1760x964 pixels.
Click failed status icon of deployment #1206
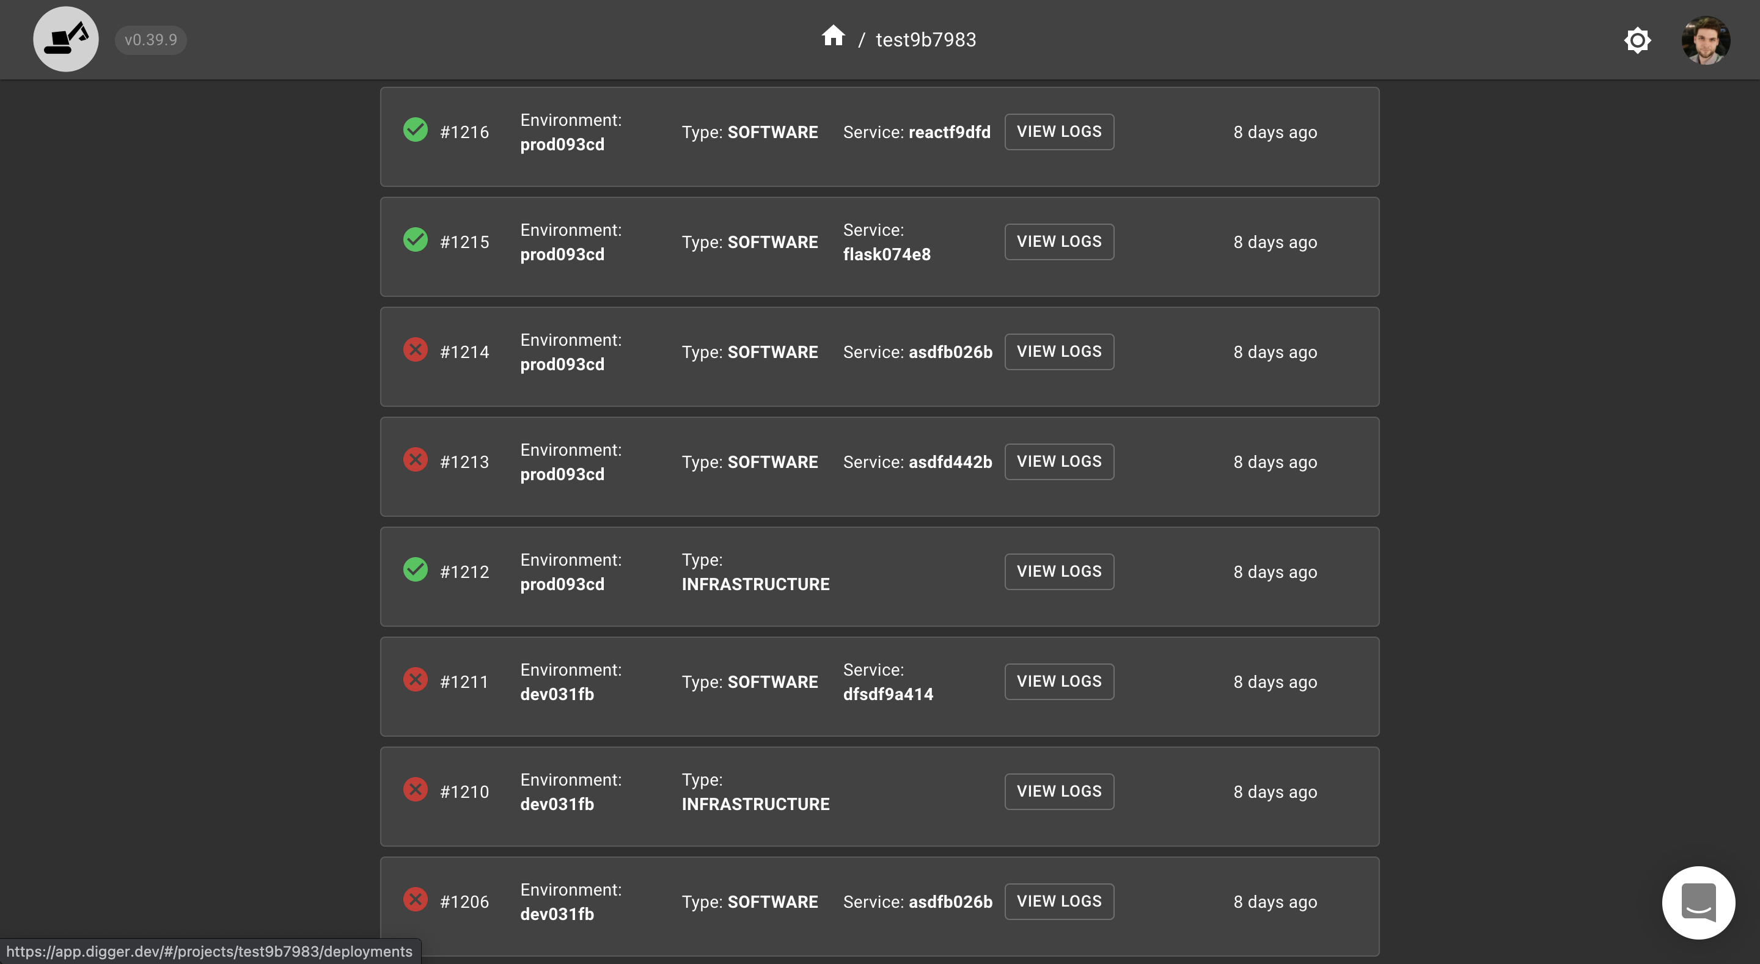coord(415,900)
